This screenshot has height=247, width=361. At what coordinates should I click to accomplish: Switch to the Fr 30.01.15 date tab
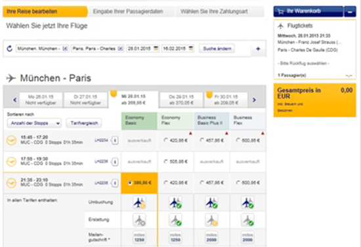[x=226, y=100]
